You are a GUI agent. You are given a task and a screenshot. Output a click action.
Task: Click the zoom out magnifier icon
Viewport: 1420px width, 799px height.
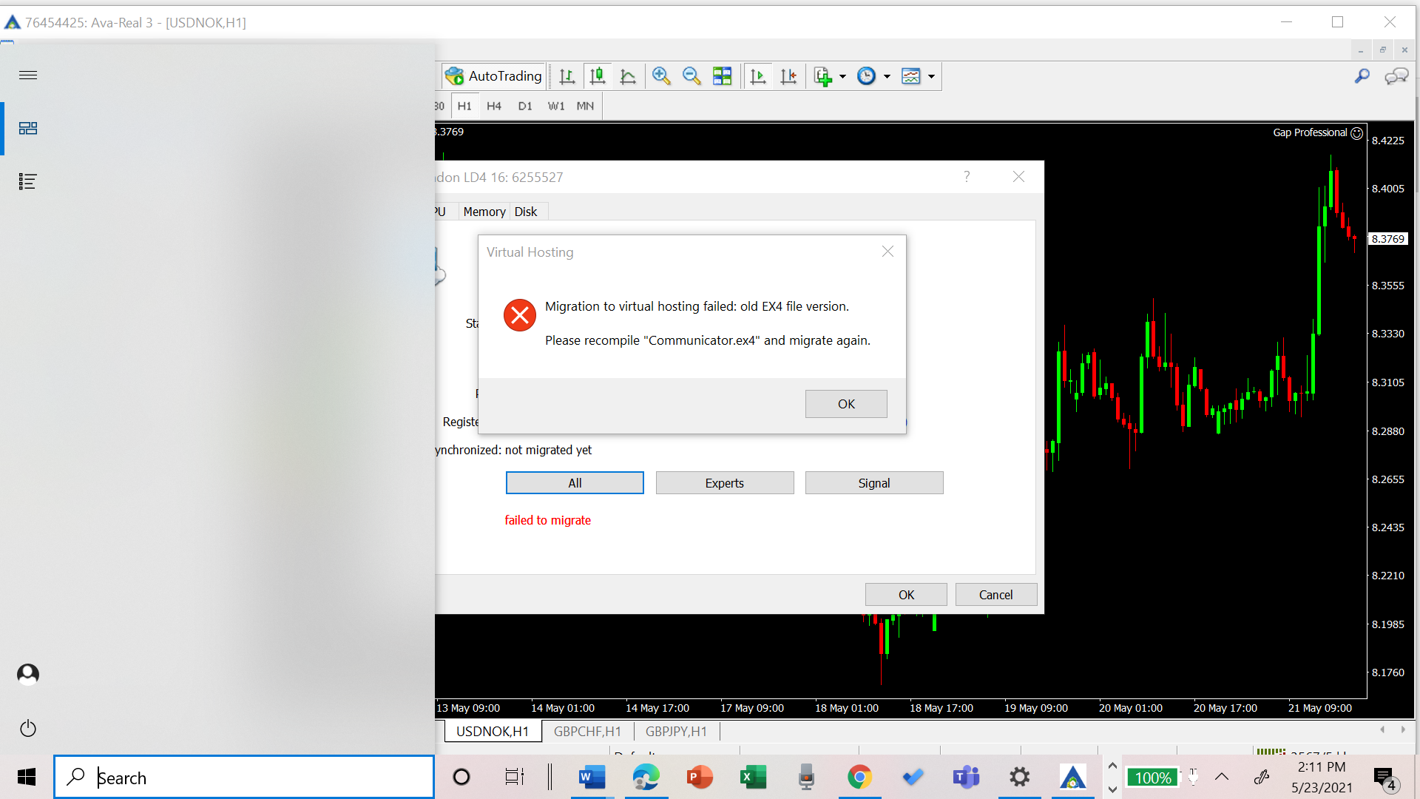point(692,76)
